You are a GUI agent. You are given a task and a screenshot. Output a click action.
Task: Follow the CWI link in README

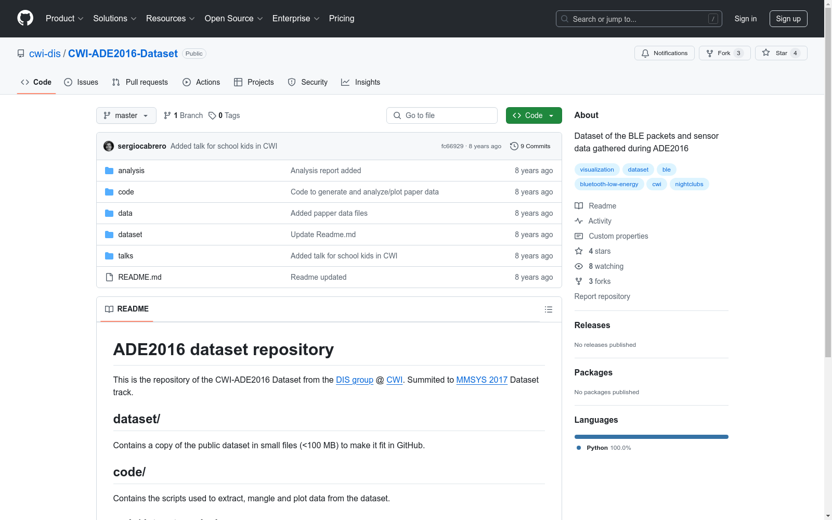[x=395, y=380]
